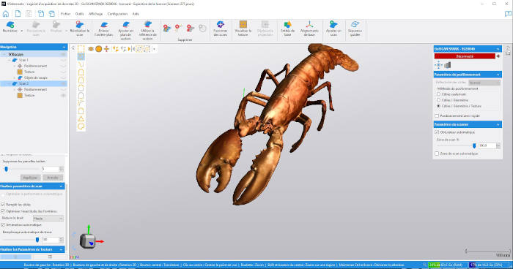Click the new document icon in quick access bar
513x269 pixels.
click(18, 14)
